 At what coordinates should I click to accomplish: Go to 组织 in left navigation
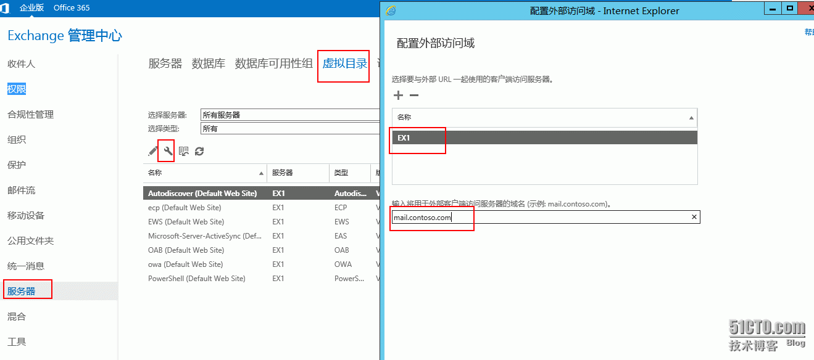tap(17, 140)
